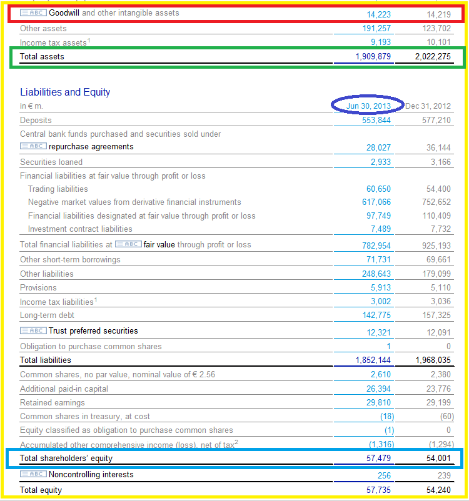
Task: Click the Total liabilities label
Action: 46,360
